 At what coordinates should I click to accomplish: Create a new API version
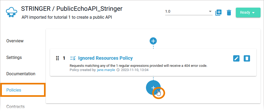218,12
